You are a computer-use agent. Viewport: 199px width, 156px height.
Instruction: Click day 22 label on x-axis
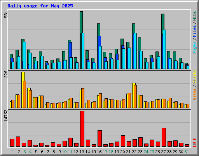click(134, 152)
